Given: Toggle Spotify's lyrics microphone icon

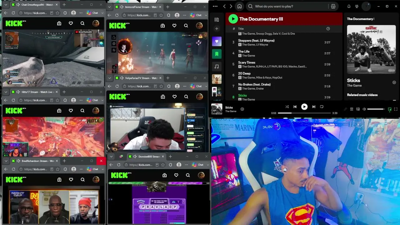Looking at the screenshot, I should click(345, 109).
